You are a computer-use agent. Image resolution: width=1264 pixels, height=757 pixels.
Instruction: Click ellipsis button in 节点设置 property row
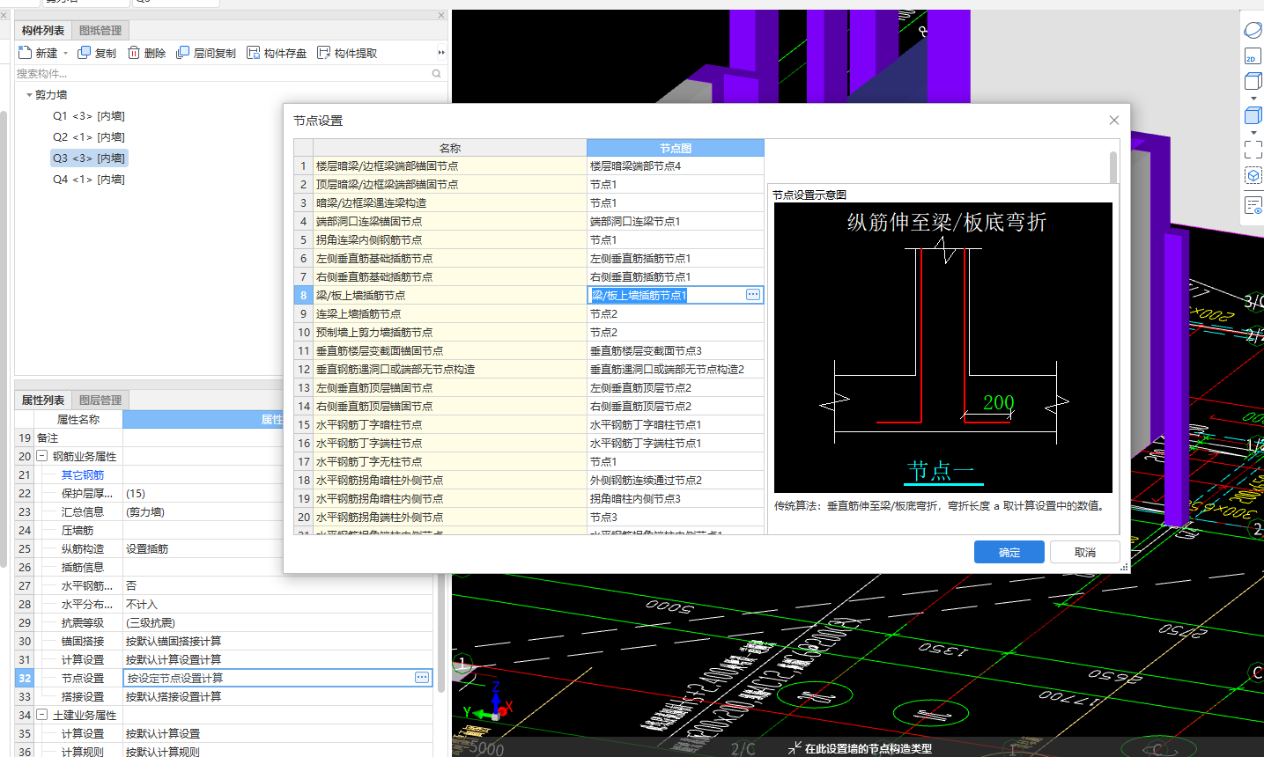[422, 678]
